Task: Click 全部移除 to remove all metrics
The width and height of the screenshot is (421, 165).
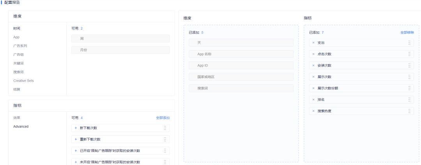Action: click(407, 32)
